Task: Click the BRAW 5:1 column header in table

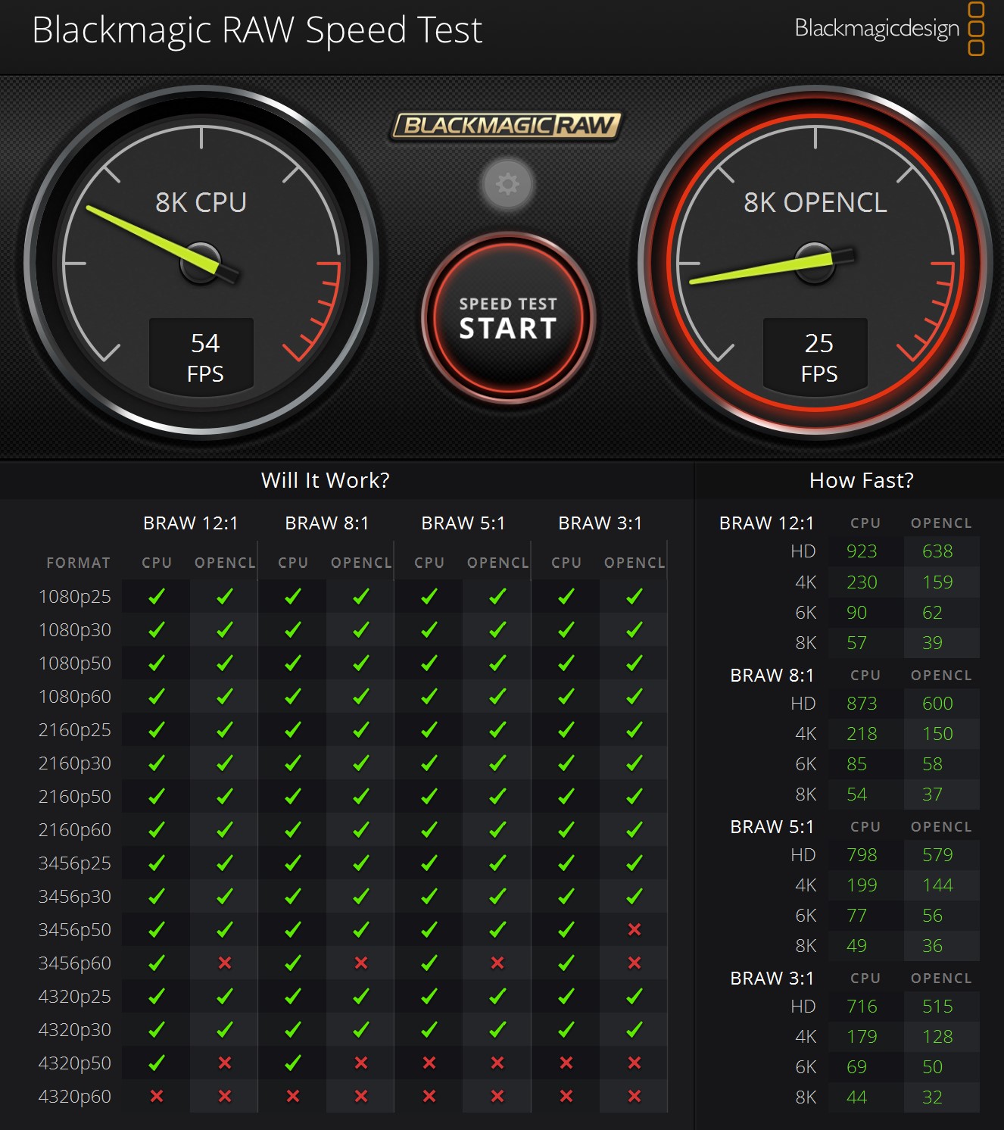Action: tap(463, 523)
